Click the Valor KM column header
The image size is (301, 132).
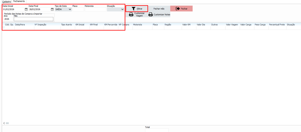tap(186, 25)
